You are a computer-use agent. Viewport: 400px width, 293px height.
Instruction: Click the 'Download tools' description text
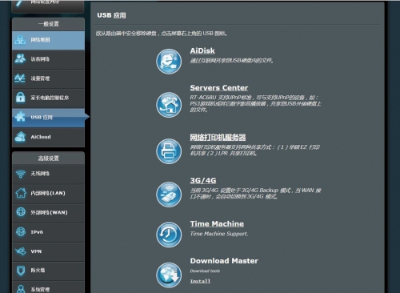click(205, 271)
